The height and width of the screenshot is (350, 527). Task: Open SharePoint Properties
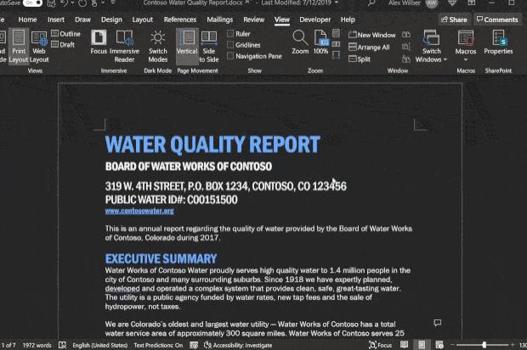point(498,44)
